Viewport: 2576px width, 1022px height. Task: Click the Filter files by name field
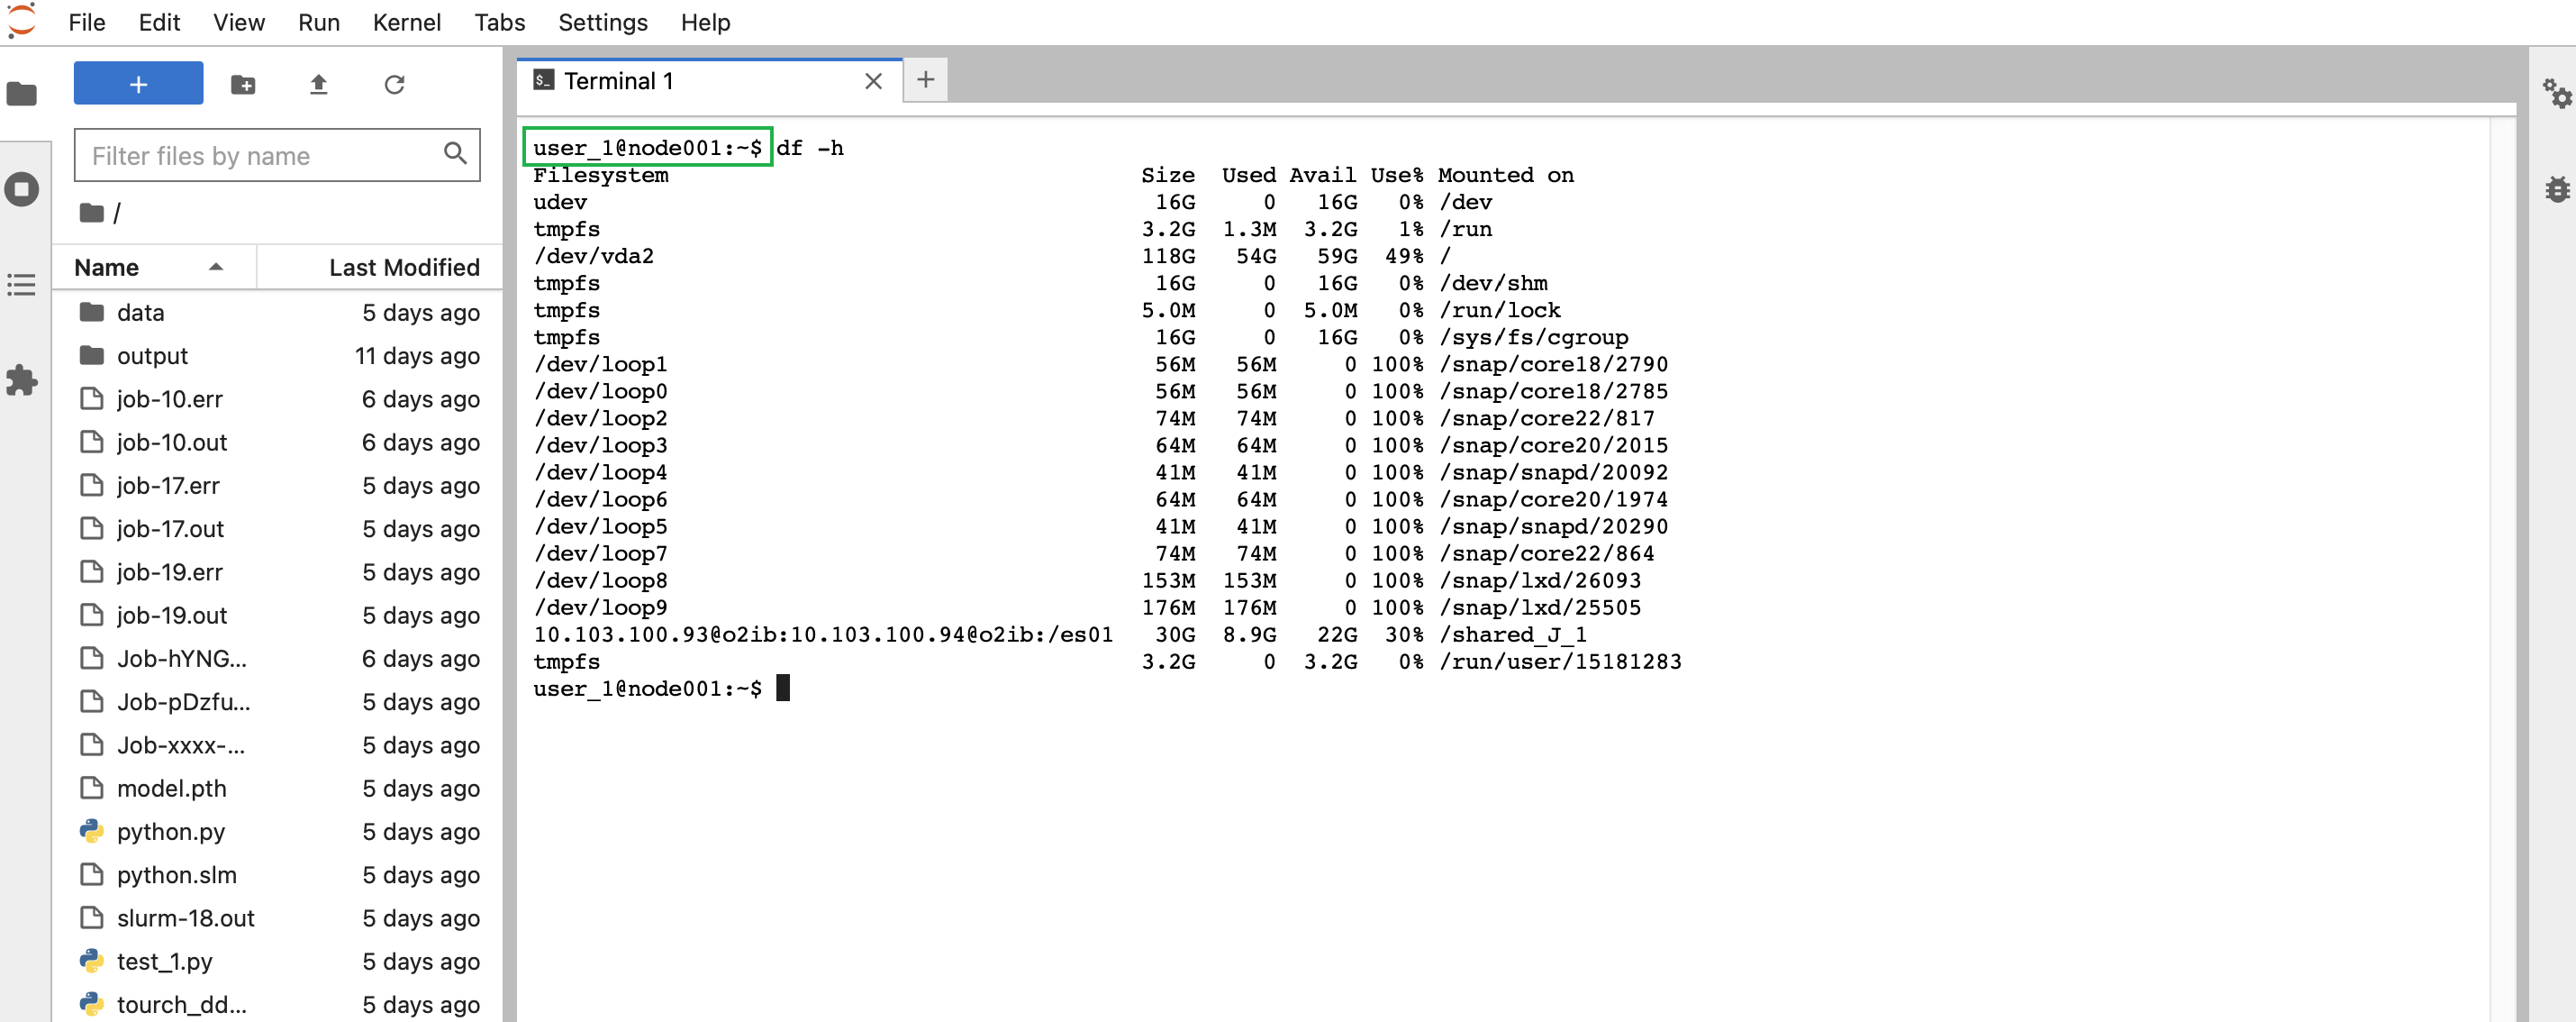tap(276, 155)
